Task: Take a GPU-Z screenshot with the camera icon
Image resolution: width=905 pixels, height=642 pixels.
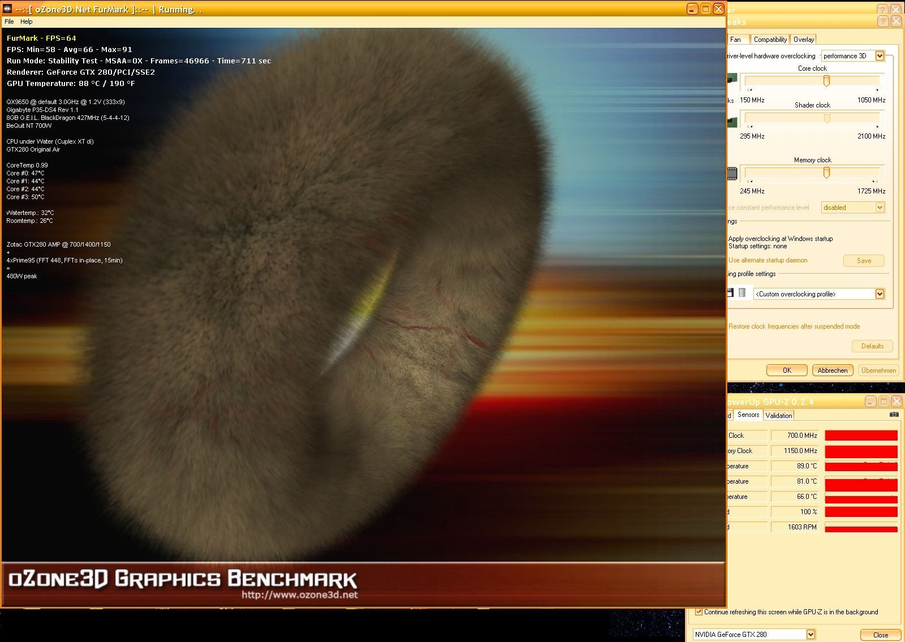Action: pos(894,415)
